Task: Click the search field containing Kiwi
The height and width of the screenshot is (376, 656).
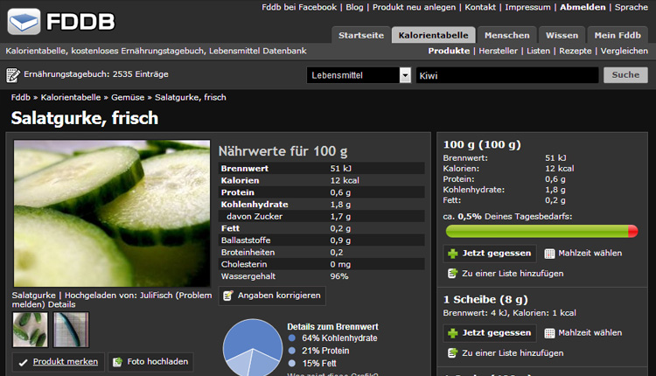Action: pos(507,75)
